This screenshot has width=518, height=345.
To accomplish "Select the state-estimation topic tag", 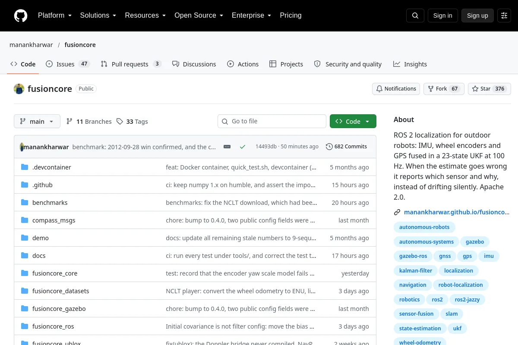I will pos(420,329).
